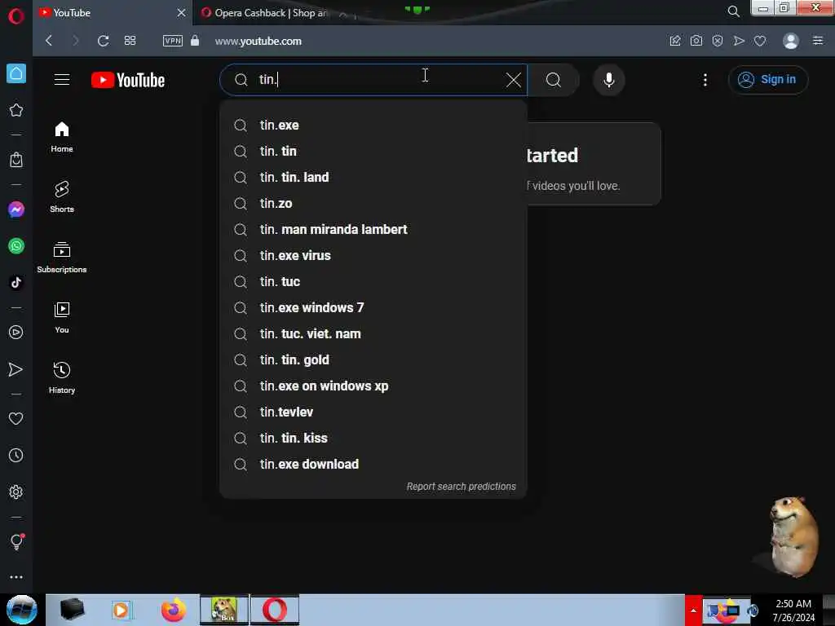Open History in YouTube sidebar
This screenshot has width=835, height=626.
(62, 378)
